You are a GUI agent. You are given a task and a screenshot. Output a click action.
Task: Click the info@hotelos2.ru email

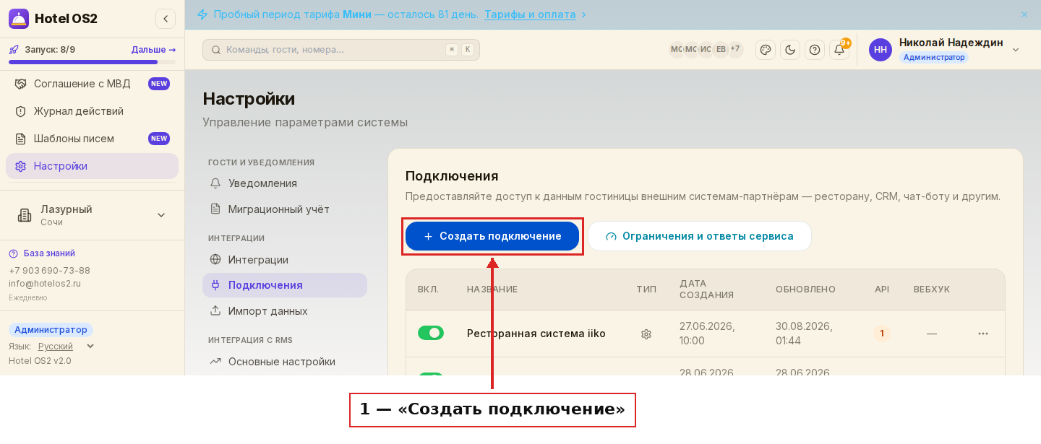click(45, 284)
